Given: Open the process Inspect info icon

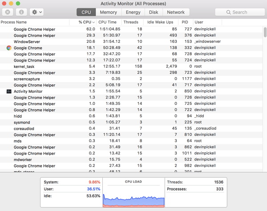Looking at the screenshot, I should 21,12.
